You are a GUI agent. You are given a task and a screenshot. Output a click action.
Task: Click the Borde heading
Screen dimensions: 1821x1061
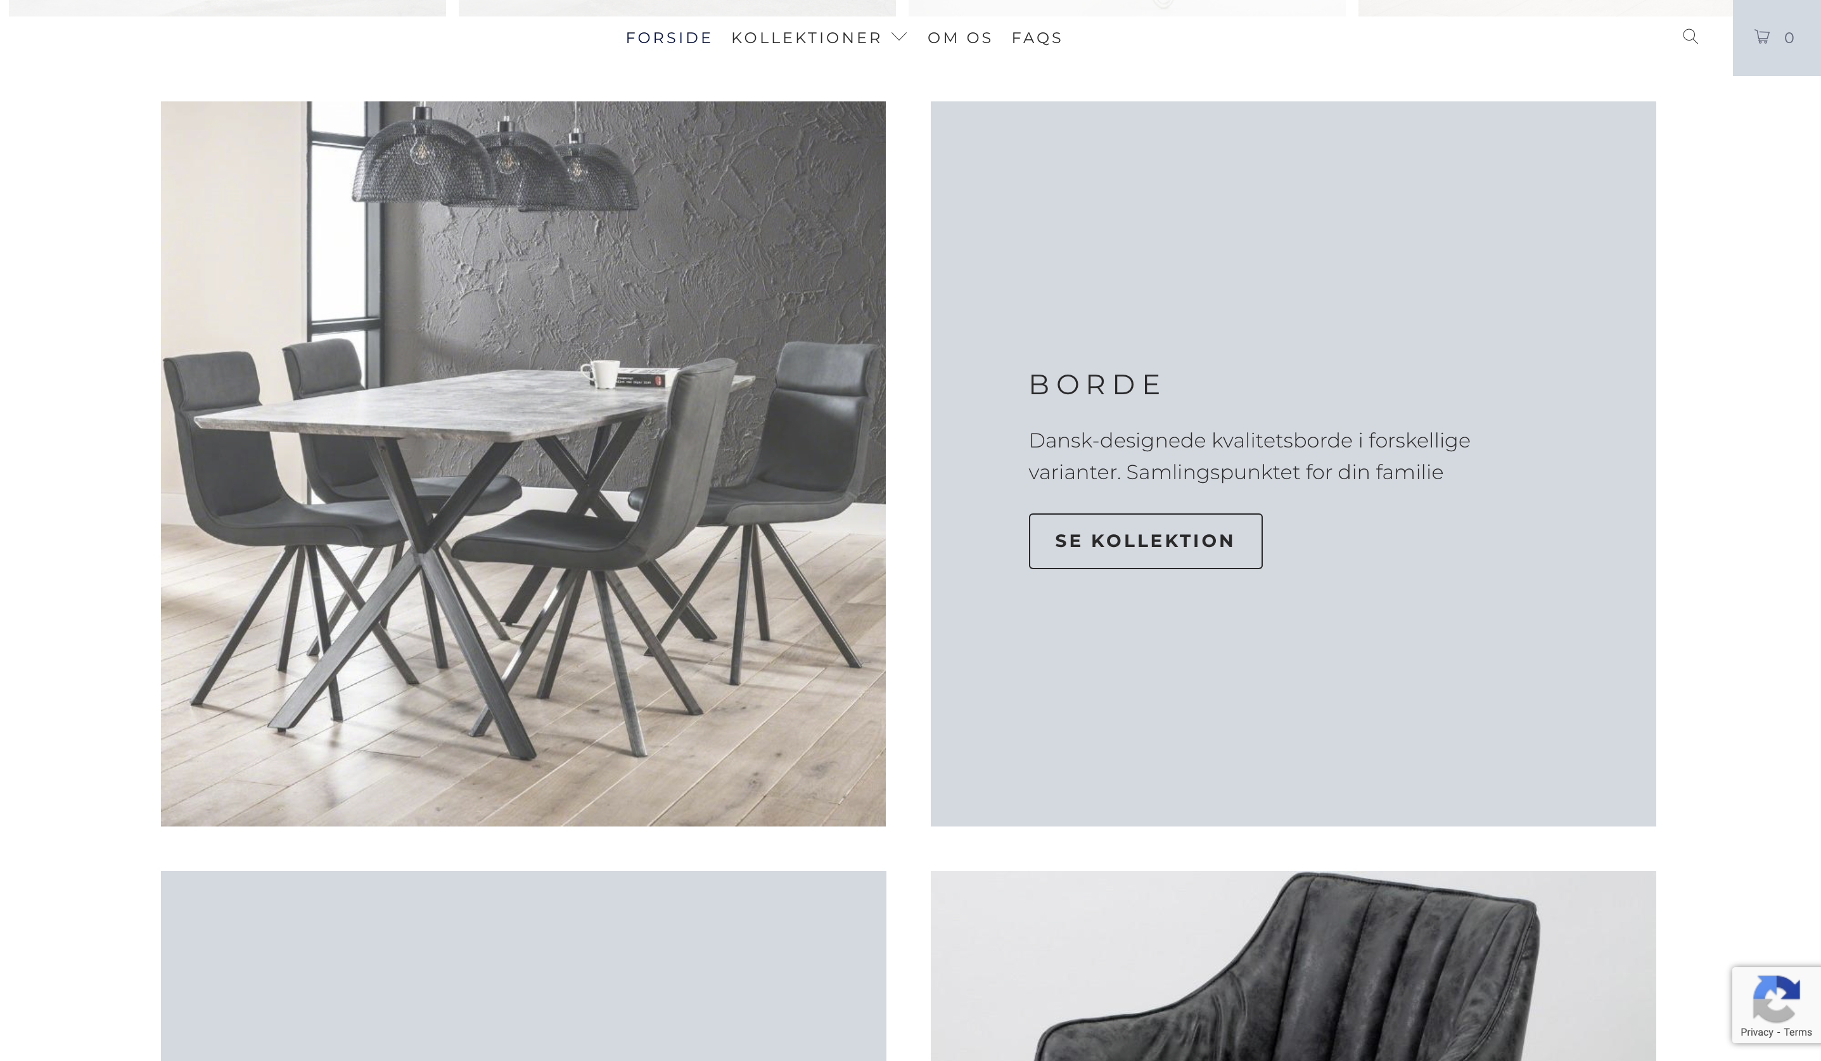coord(1094,385)
